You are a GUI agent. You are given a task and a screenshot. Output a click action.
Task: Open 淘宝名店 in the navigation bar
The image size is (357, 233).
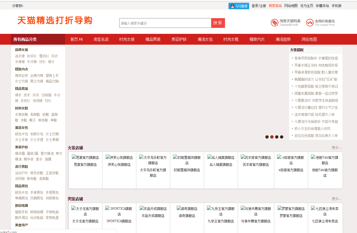coord(101,39)
